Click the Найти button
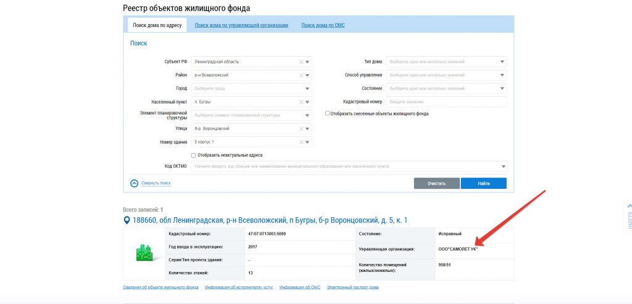 pyautogui.click(x=484, y=183)
